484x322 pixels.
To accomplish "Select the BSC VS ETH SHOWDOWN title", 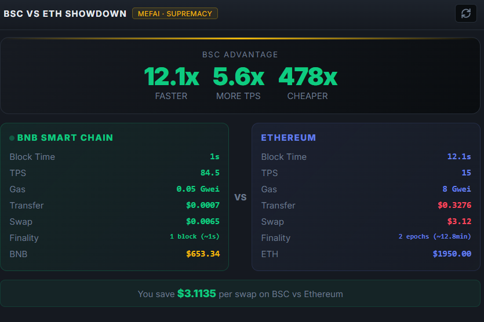I will tap(65, 13).
